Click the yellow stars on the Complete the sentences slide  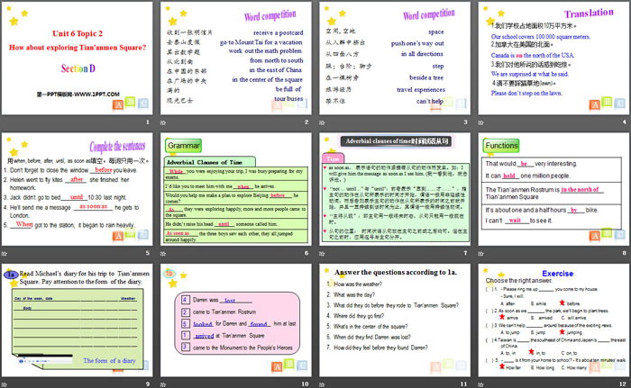[18, 143]
